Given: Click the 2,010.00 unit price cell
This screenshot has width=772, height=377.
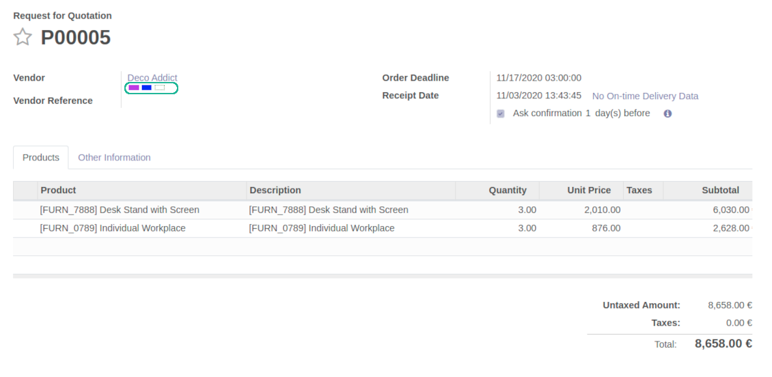Looking at the screenshot, I should 602,210.
